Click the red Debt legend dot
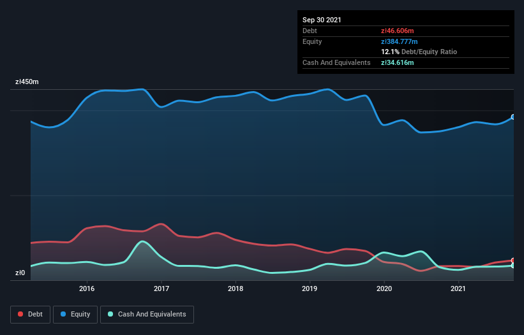The height and width of the screenshot is (335, 524). tap(20, 314)
